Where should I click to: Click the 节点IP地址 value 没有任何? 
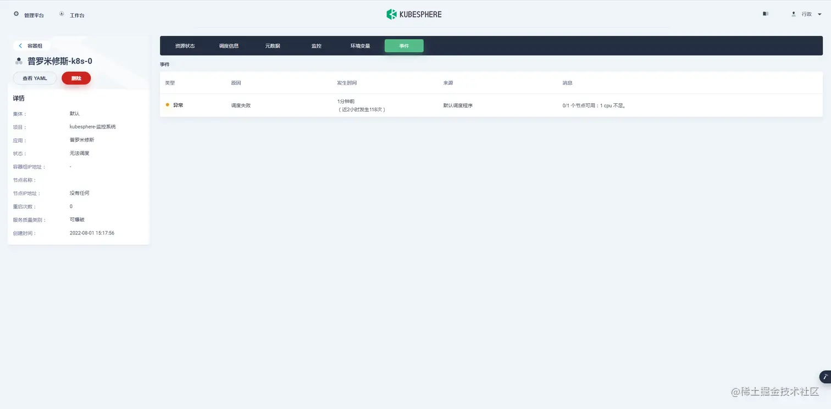pos(79,193)
